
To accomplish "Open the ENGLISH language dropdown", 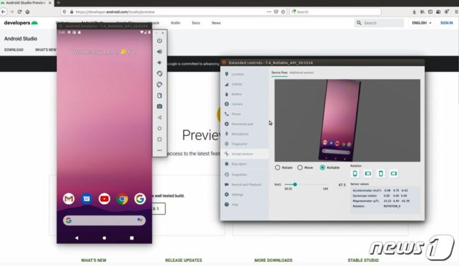I will [421, 23].
